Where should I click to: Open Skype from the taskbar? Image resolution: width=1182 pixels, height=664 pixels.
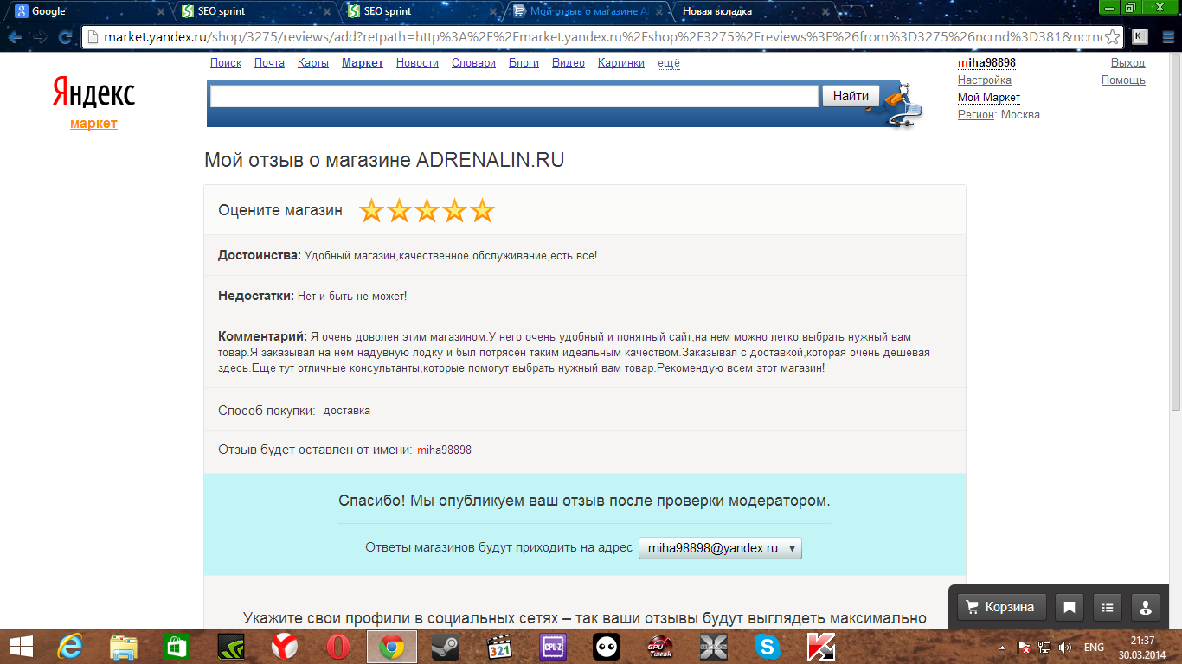(x=767, y=647)
